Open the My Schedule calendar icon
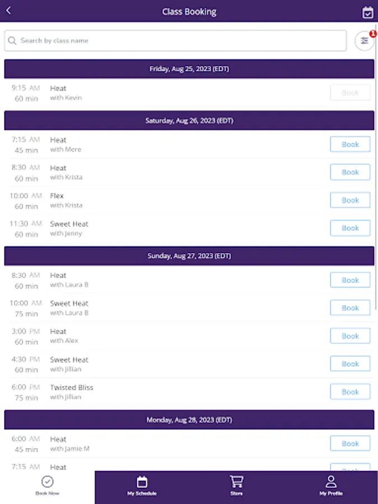378x504 pixels. (142, 482)
